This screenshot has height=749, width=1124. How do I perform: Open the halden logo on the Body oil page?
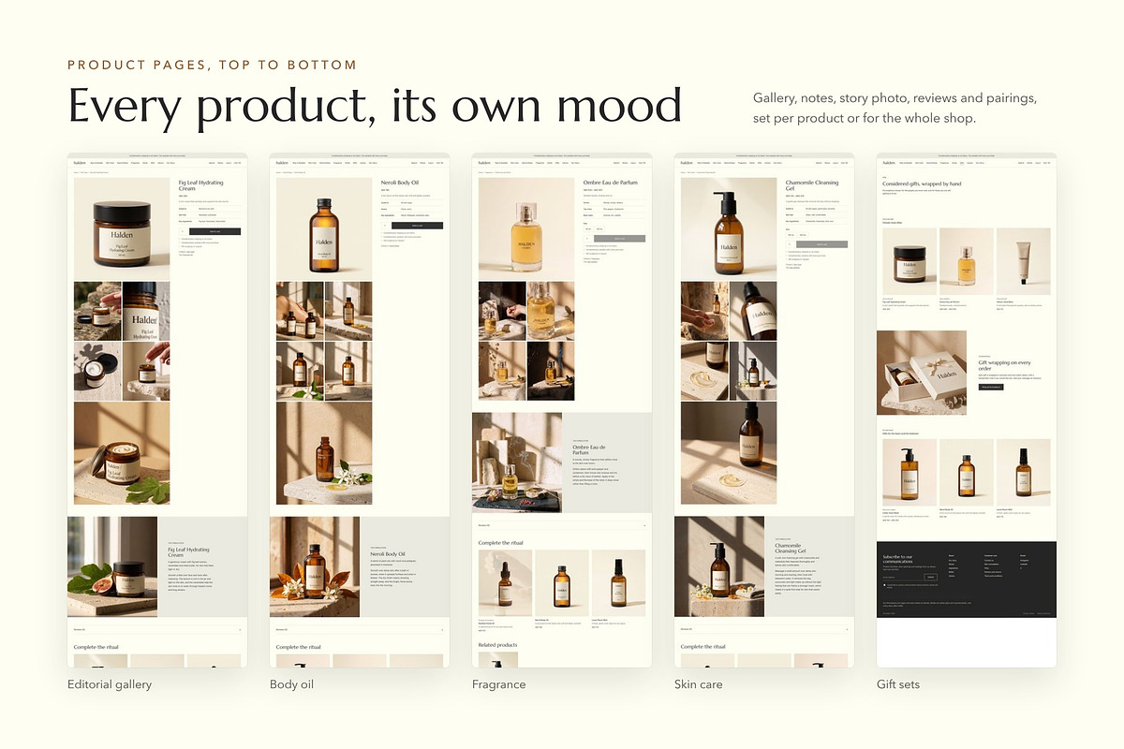click(281, 162)
